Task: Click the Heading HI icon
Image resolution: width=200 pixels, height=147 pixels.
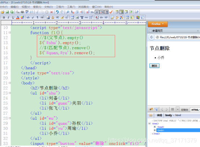Action: pos(42,17)
